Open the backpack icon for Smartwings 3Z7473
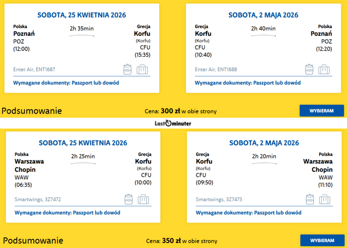 (310, 199)
